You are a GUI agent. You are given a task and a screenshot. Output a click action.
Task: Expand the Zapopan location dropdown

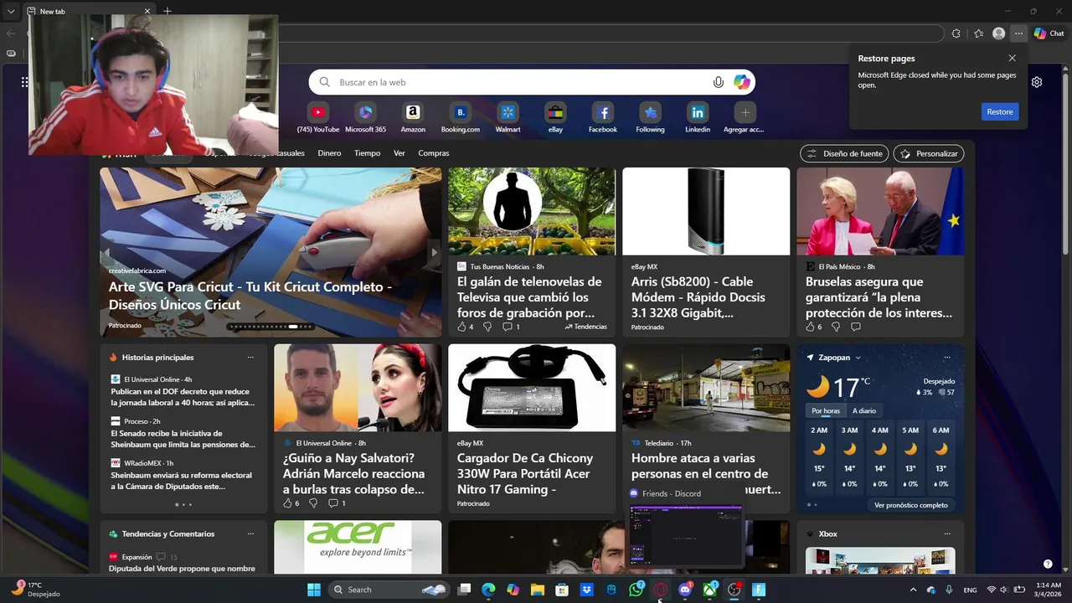[x=858, y=358]
